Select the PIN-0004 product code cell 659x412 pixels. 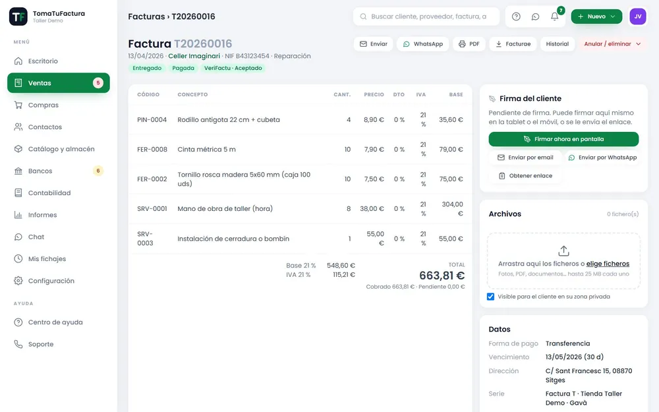(x=152, y=120)
